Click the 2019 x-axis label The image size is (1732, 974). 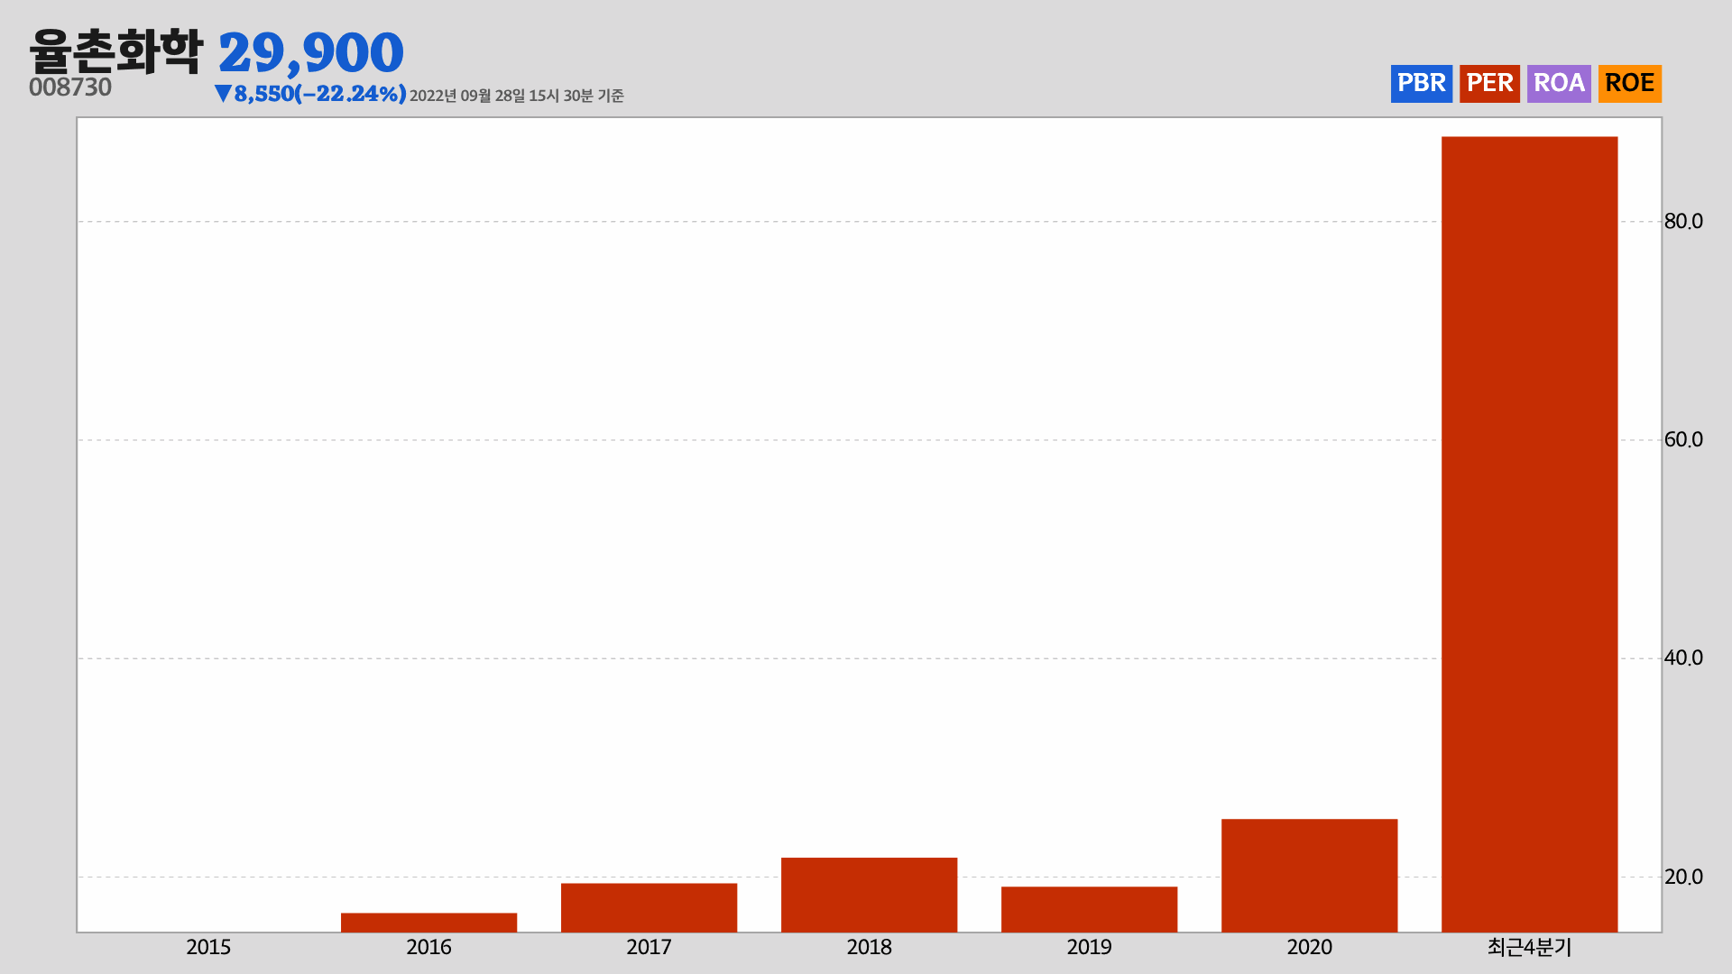click(x=1089, y=948)
